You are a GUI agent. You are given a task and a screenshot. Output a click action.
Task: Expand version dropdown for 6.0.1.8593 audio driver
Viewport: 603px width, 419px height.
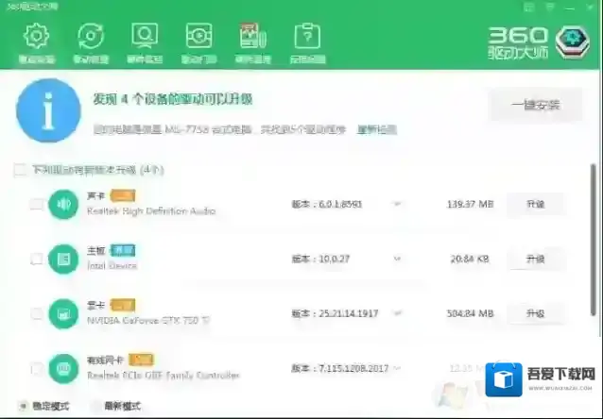point(397,204)
